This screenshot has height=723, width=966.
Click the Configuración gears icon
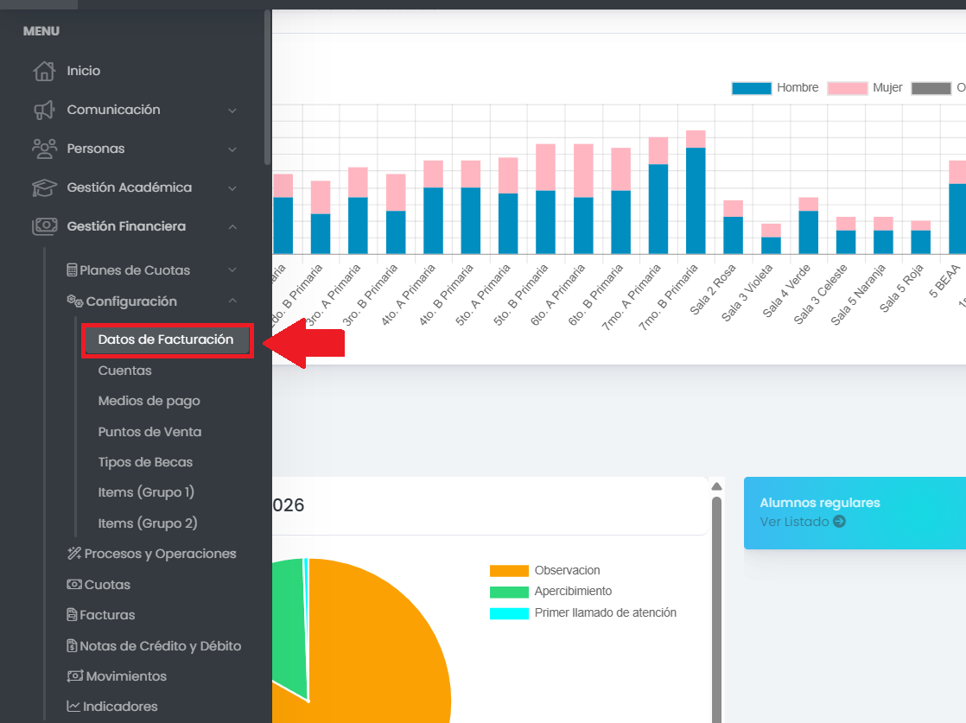pyautogui.click(x=74, y=301)
